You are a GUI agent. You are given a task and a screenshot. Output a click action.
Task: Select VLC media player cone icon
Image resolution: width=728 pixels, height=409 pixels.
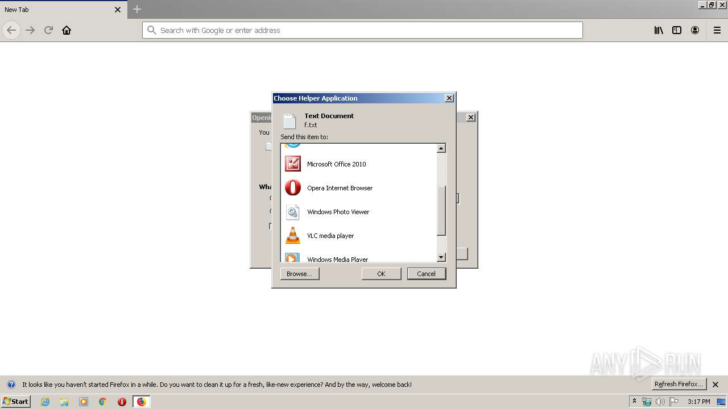[x=293, y=236]
